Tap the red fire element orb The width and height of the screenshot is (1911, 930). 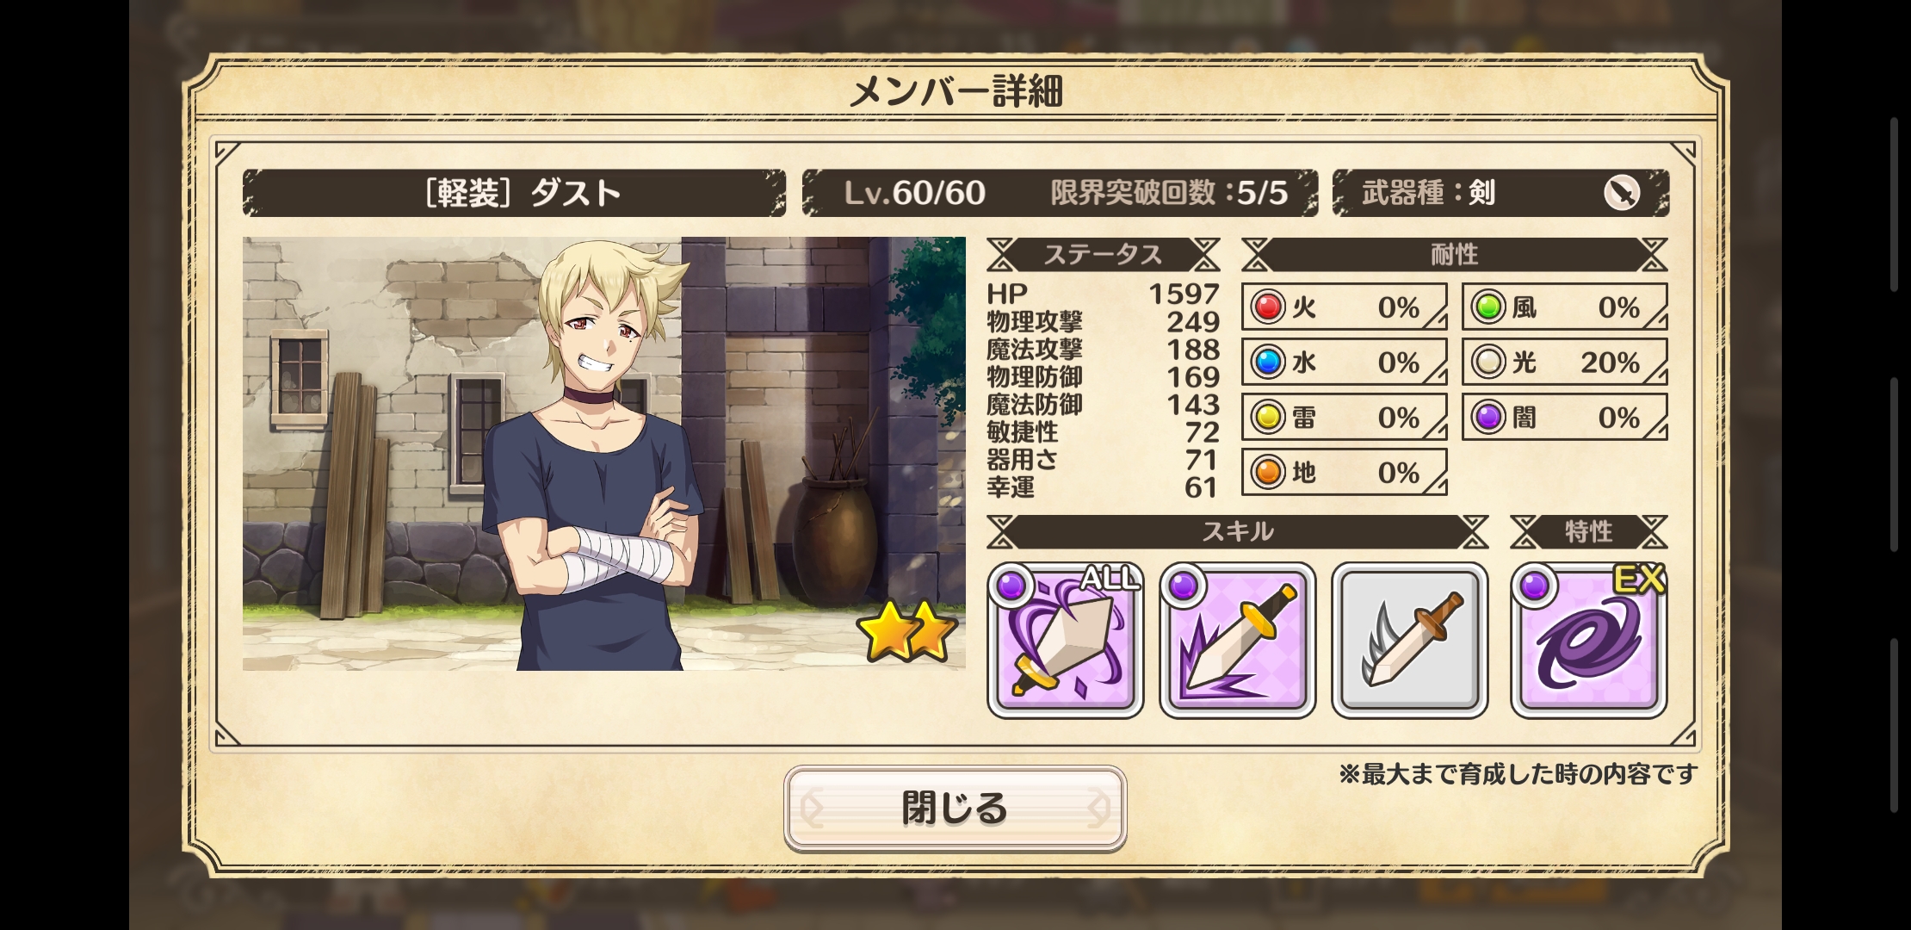[1268, 307]
